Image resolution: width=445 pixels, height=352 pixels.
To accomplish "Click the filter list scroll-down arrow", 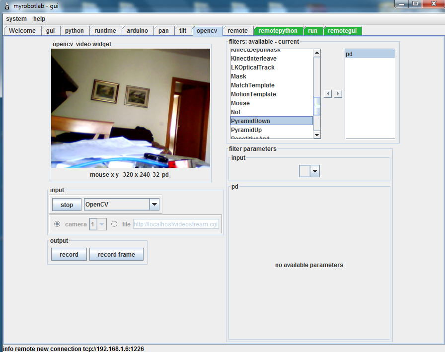I will 317,135.
